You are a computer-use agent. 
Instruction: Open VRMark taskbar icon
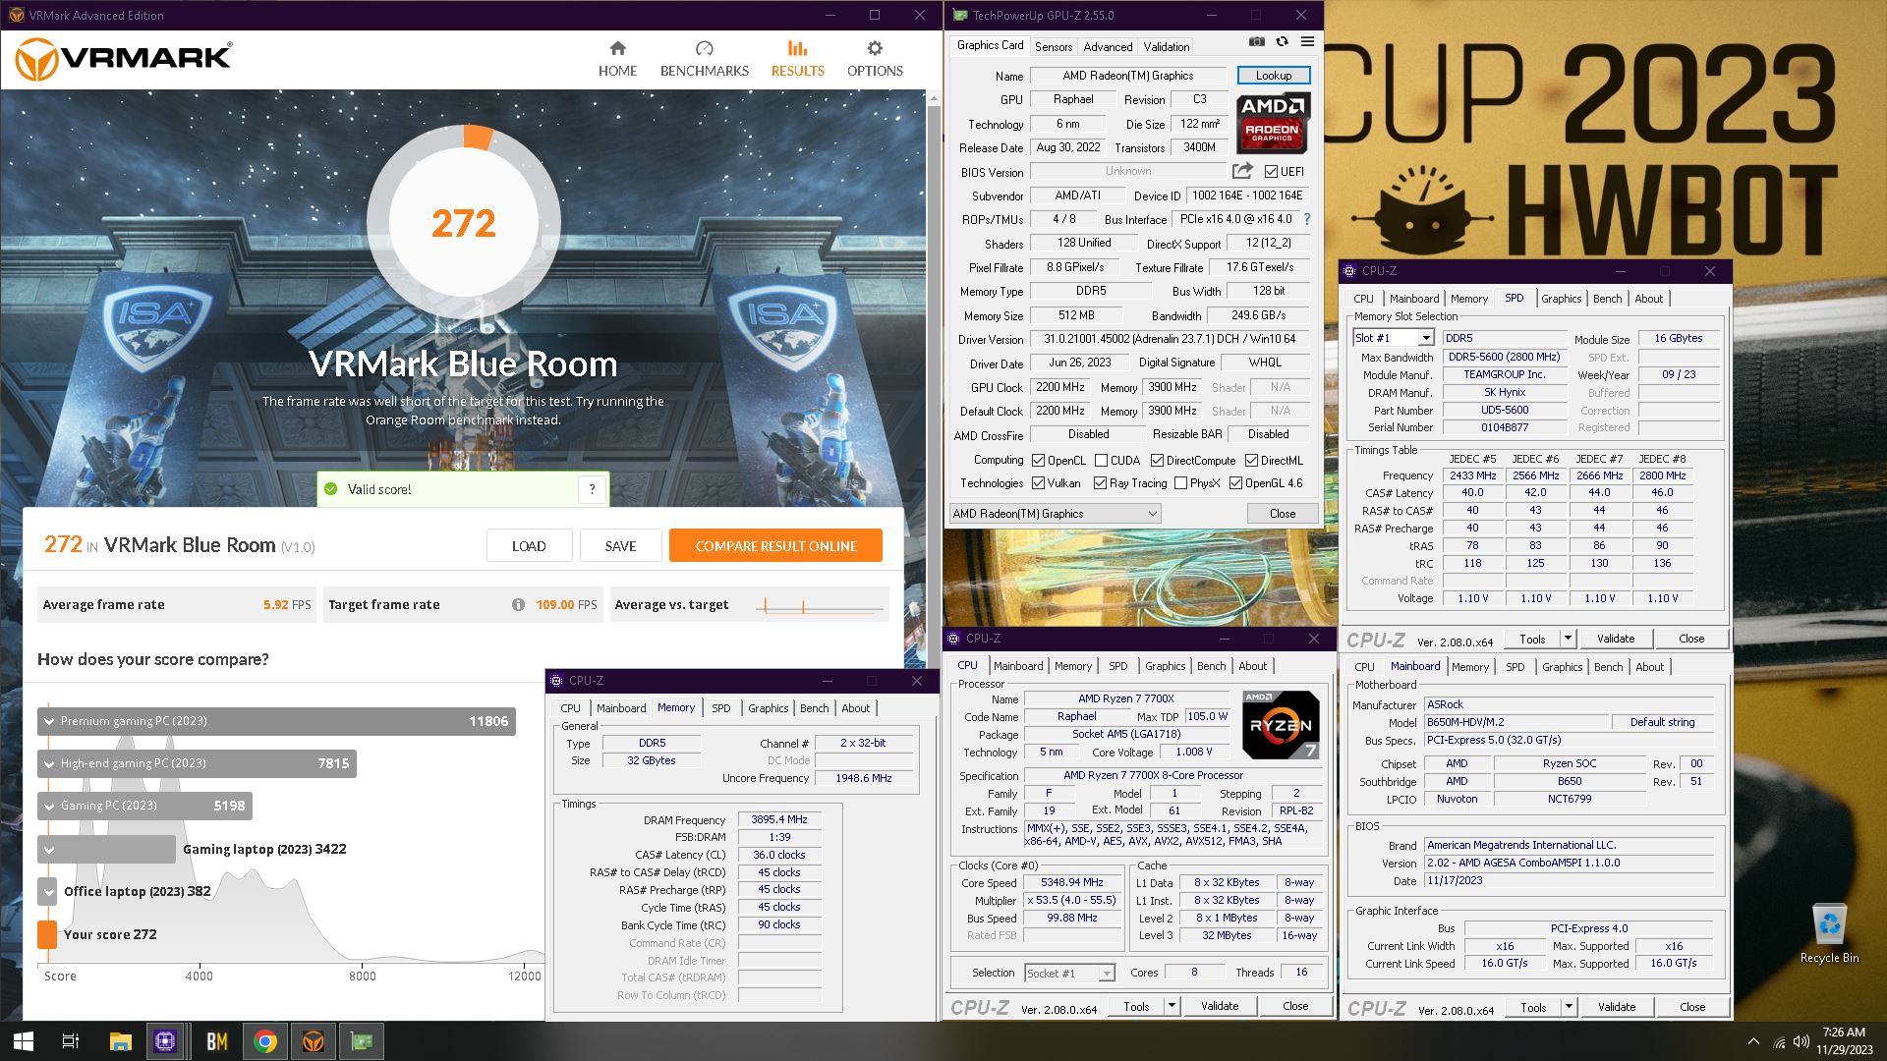[313, 1041]
